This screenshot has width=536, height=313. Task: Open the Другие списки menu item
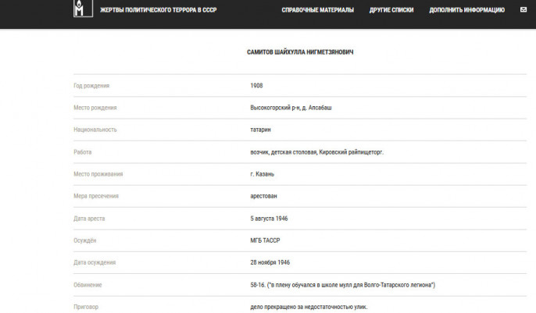tap(391, 10)
